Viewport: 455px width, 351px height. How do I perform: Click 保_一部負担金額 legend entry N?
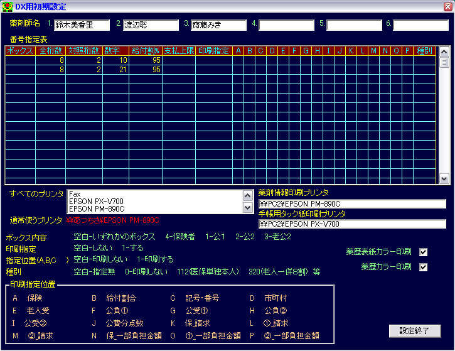pos(134,336)
